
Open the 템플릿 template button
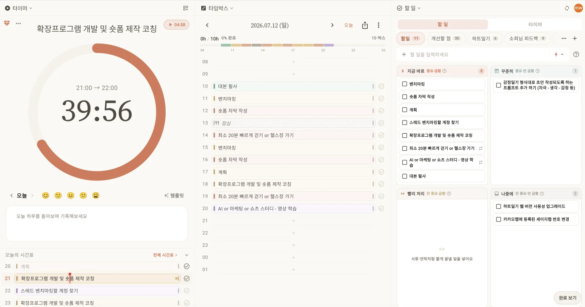click(174, 195)
